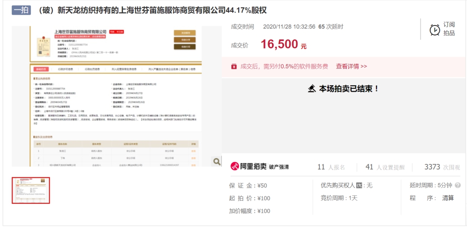Click the magnifier zoom icon on image
Image resolution: width=467 pixels, height=227 pixels.
point(217,162)
